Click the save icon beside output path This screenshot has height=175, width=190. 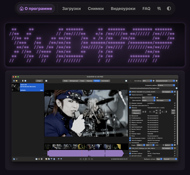pos(177,88)
